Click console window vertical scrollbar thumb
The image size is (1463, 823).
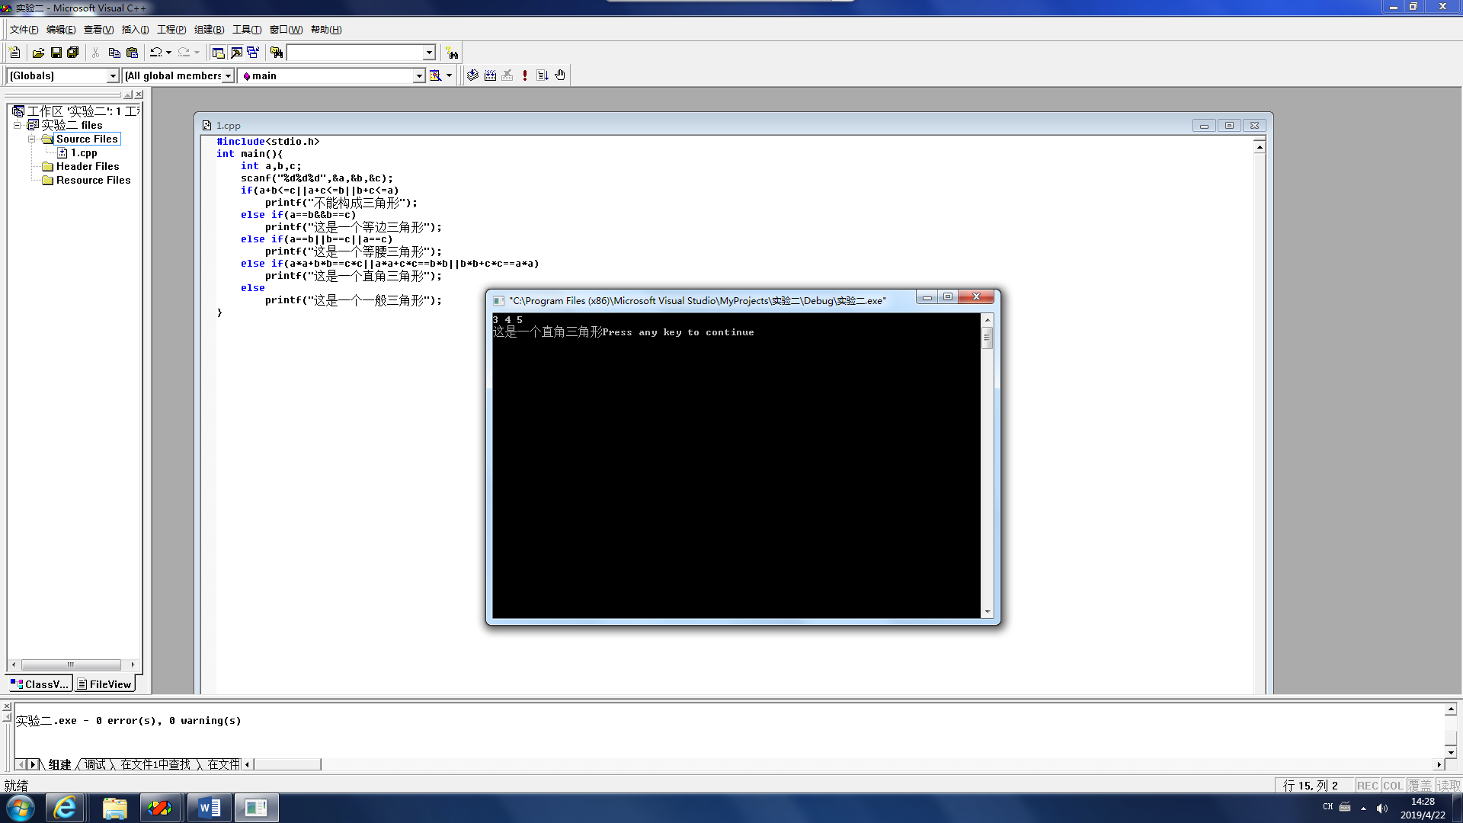pos(988,338)
